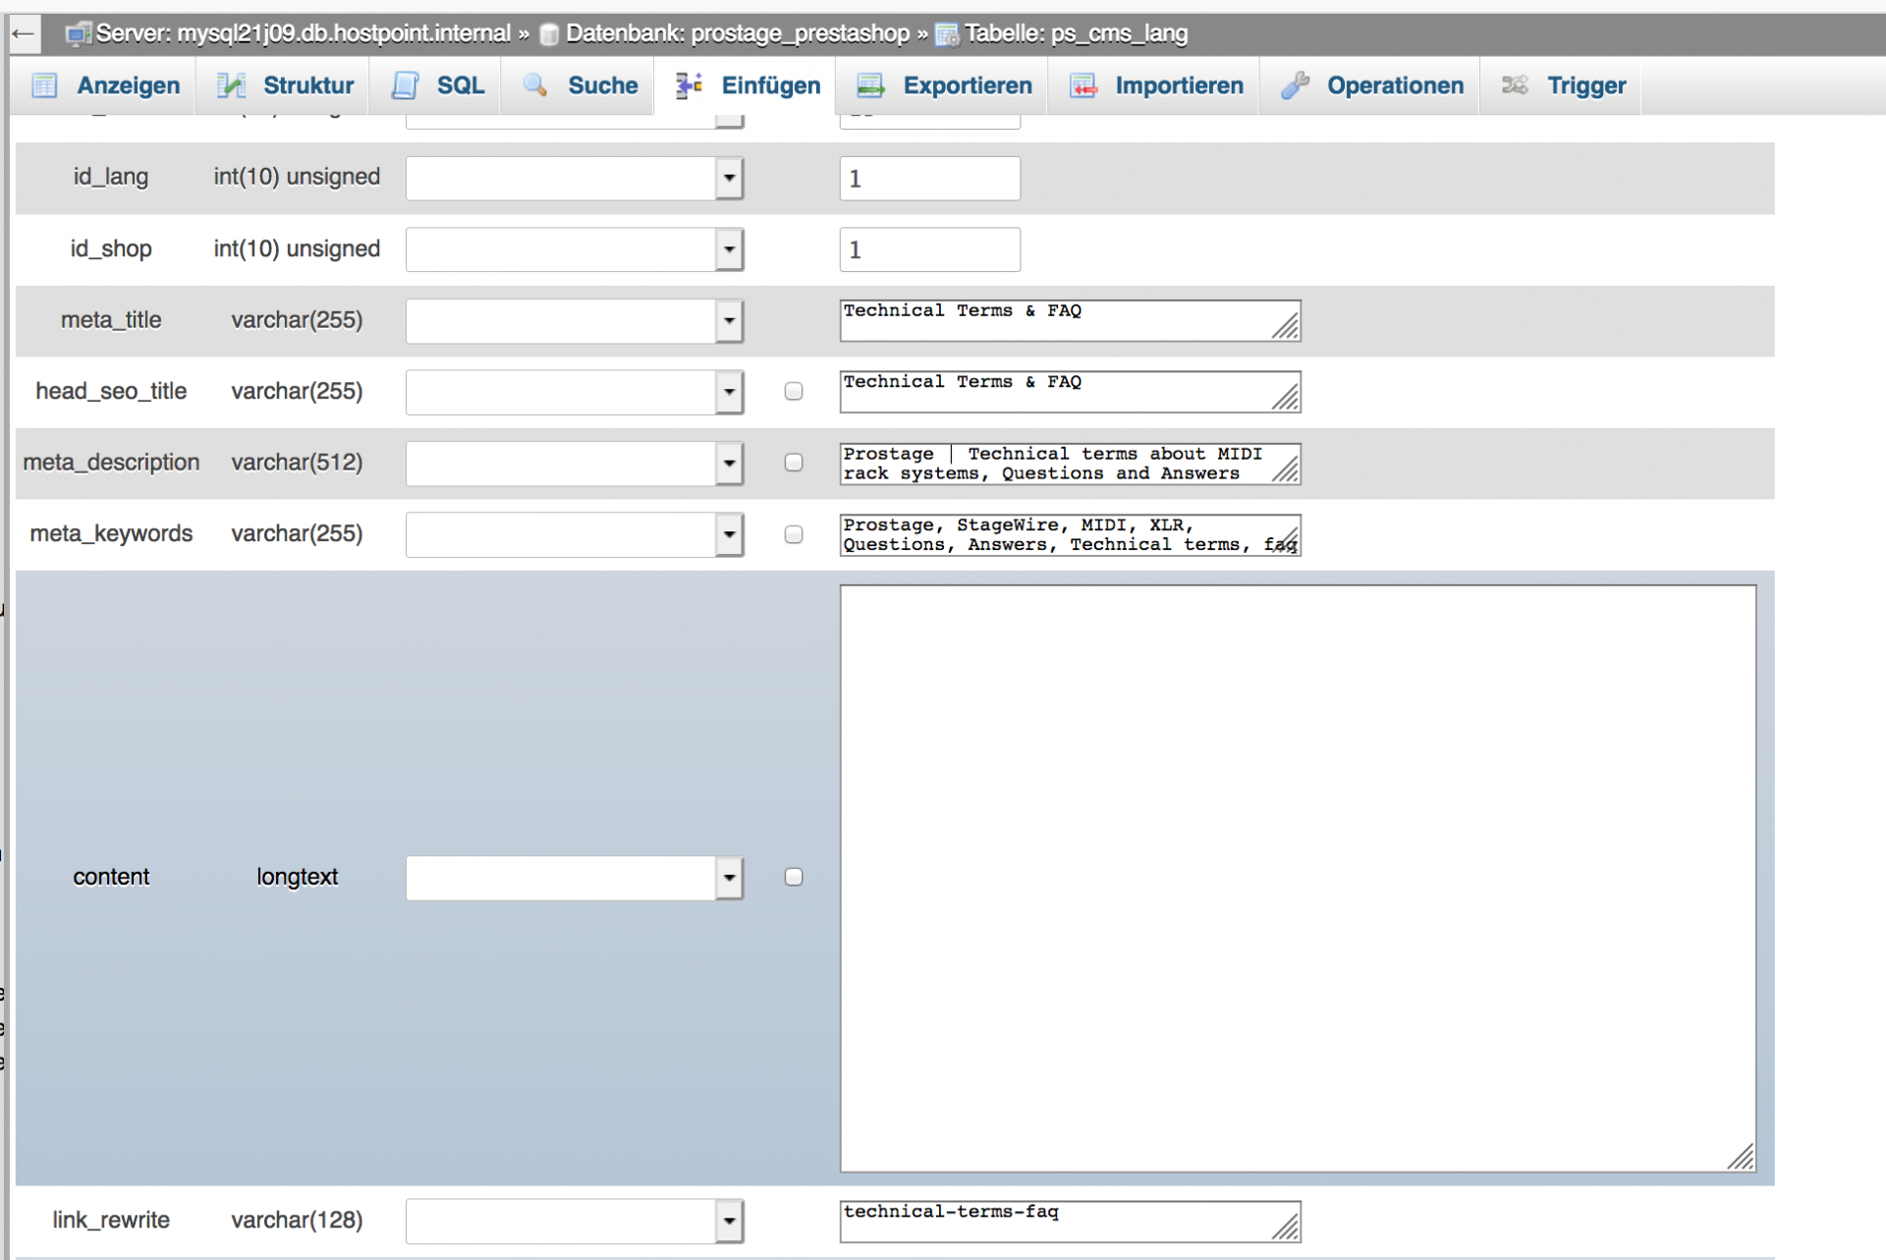Grab the content textarea resize handle
The height and width of the screenshot is (1260, 1886).
1741,1157
